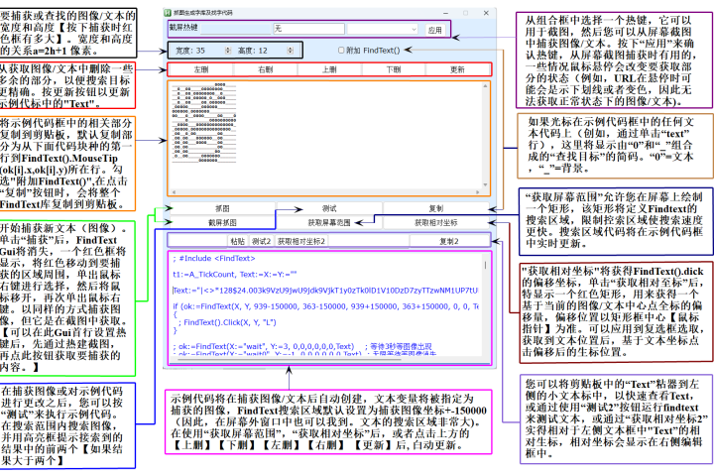
Task: Click the 复制2 button
Action: click(x=449, y=241)
